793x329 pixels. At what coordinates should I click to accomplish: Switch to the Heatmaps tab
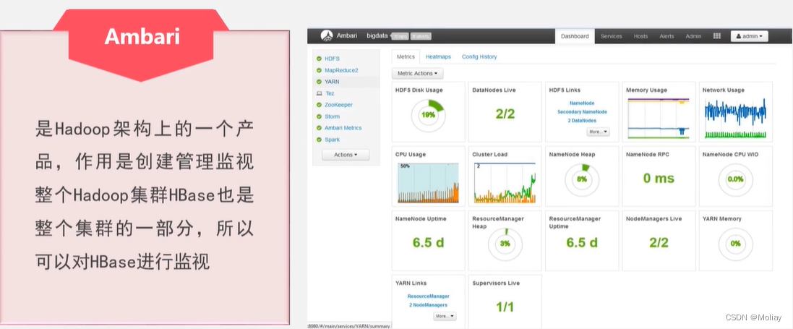[438, 56]
